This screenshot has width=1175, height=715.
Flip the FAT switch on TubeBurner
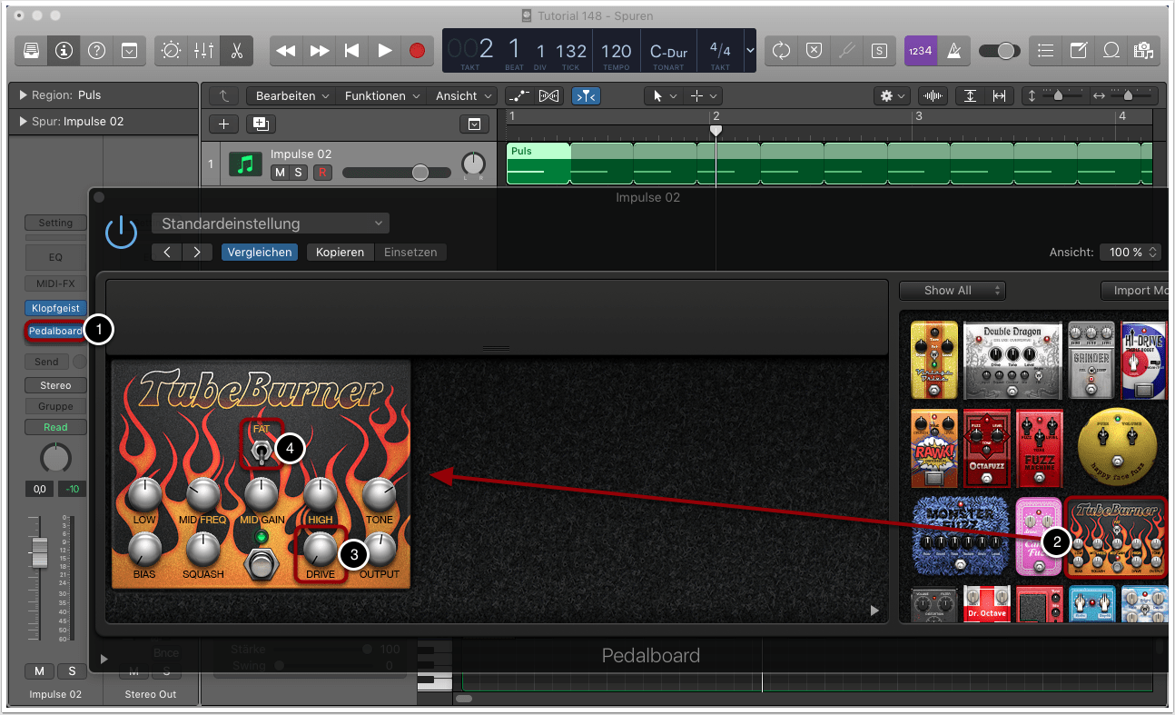[262, 452]
